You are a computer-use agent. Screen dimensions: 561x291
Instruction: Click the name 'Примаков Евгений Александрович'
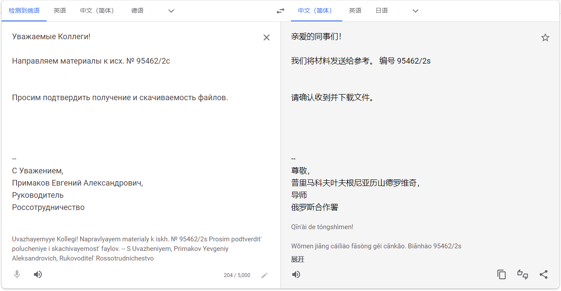77,183
